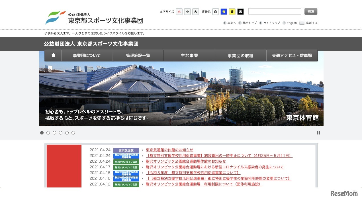Image resolution: width=362 pixels, height=200 pixels.
Task: Click the 検索 search button
Action: tap(310, 11)
